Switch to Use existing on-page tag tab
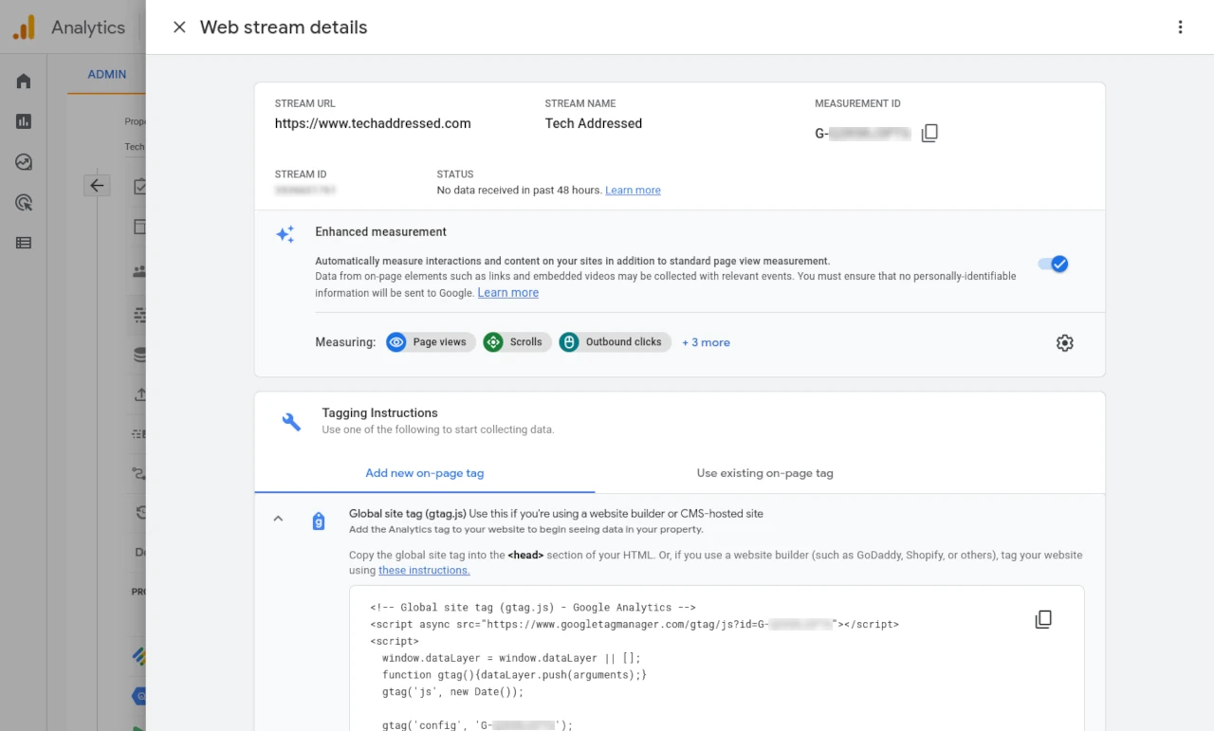1214x731 pixels. click(x=764, y=473)
